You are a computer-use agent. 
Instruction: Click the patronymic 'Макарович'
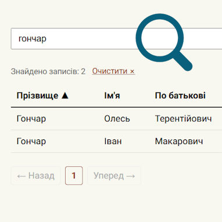click(x=179, y=141)
